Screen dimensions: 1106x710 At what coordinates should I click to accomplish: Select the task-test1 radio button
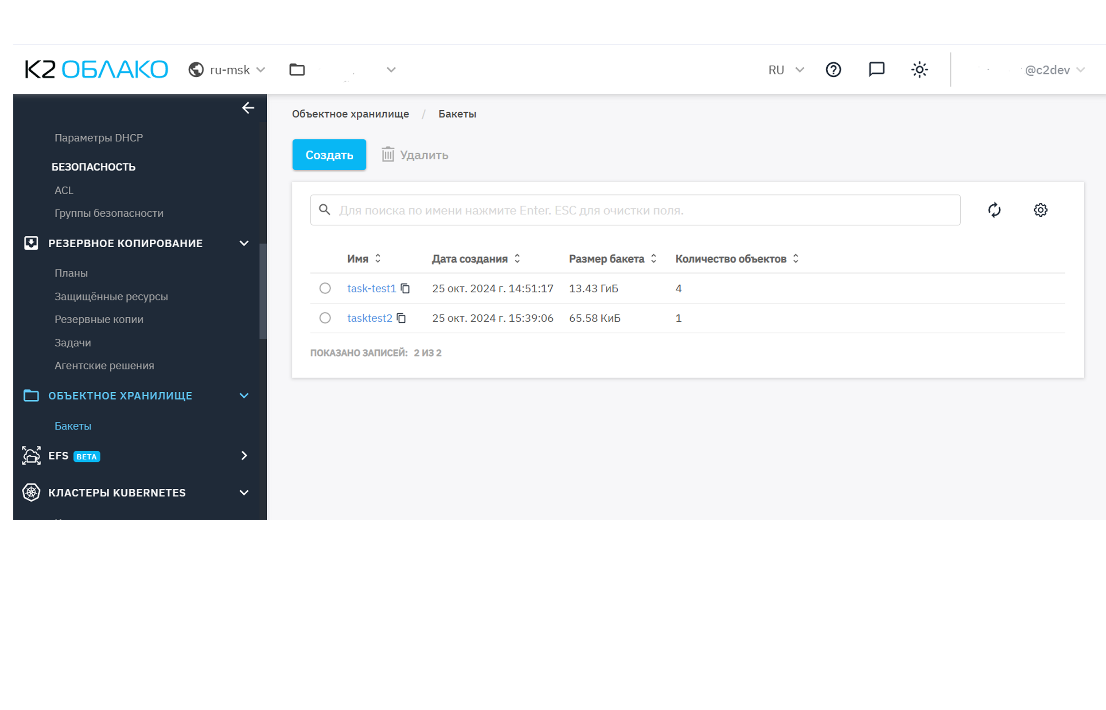(x=325, y=289)
